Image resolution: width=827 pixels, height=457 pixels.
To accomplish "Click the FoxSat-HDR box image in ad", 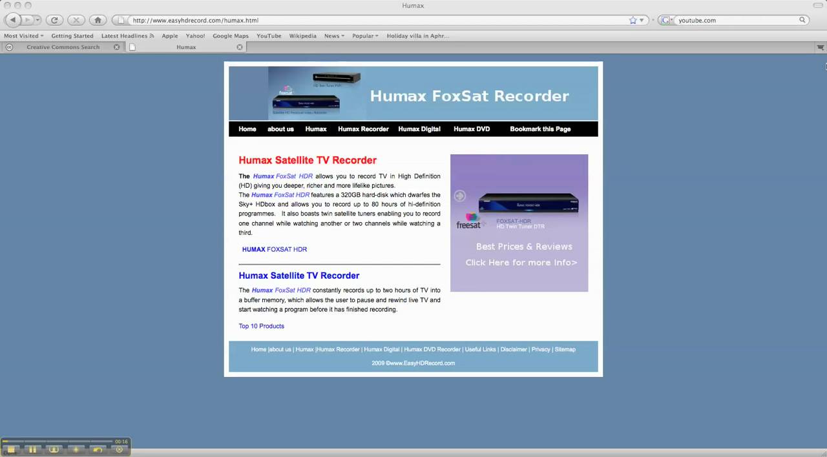I will 529,203.
